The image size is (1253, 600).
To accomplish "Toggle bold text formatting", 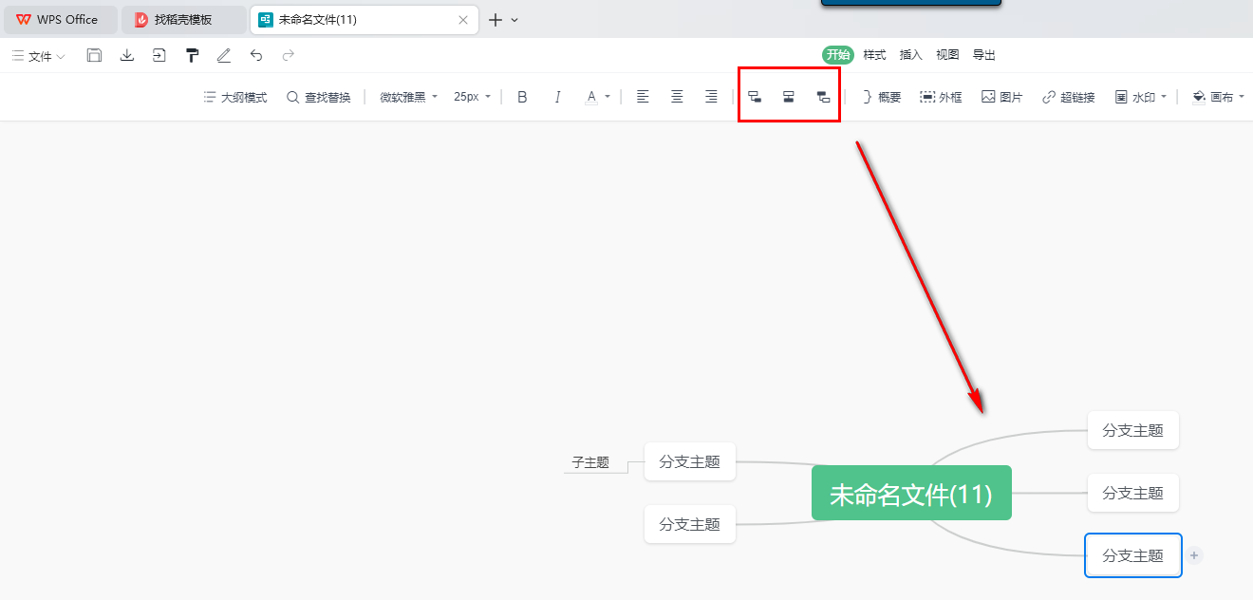I will coord(522,97).
